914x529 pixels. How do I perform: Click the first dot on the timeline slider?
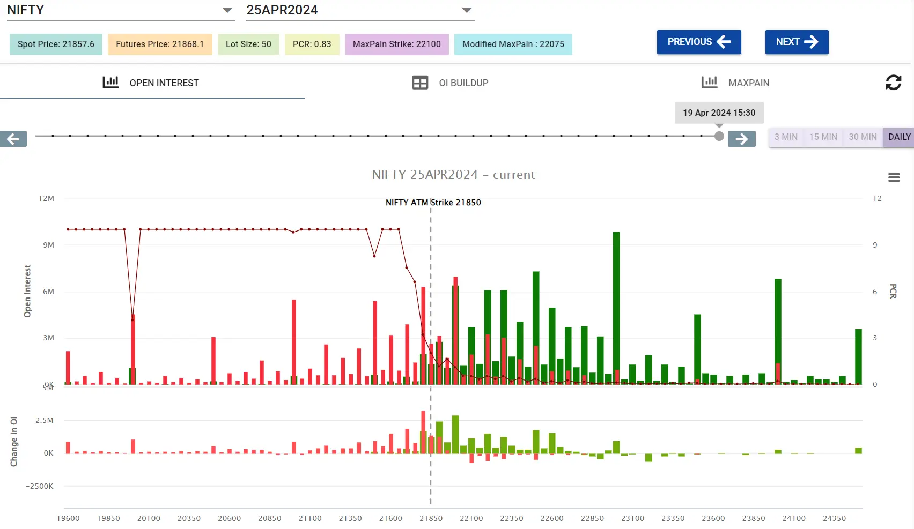pos(53,136)
